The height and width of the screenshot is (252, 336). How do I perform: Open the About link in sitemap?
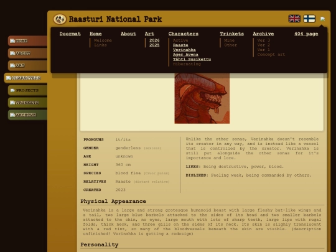tap(128, 34)
